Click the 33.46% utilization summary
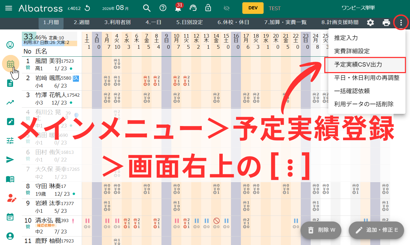This screenshot has height=245, width=410. click(x=49, y=39)
